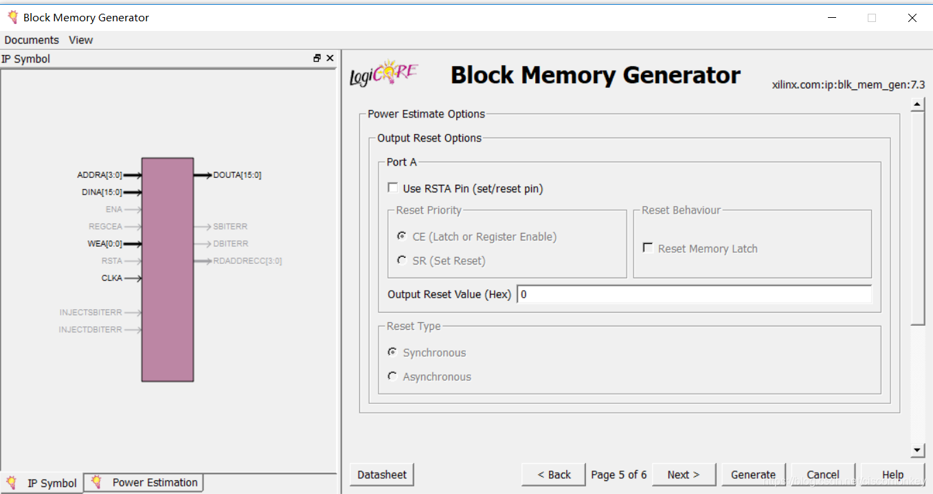The image size is (933, 494).
Task: Click the Output Reset Options group label
Action: click(x=429, y=138)
